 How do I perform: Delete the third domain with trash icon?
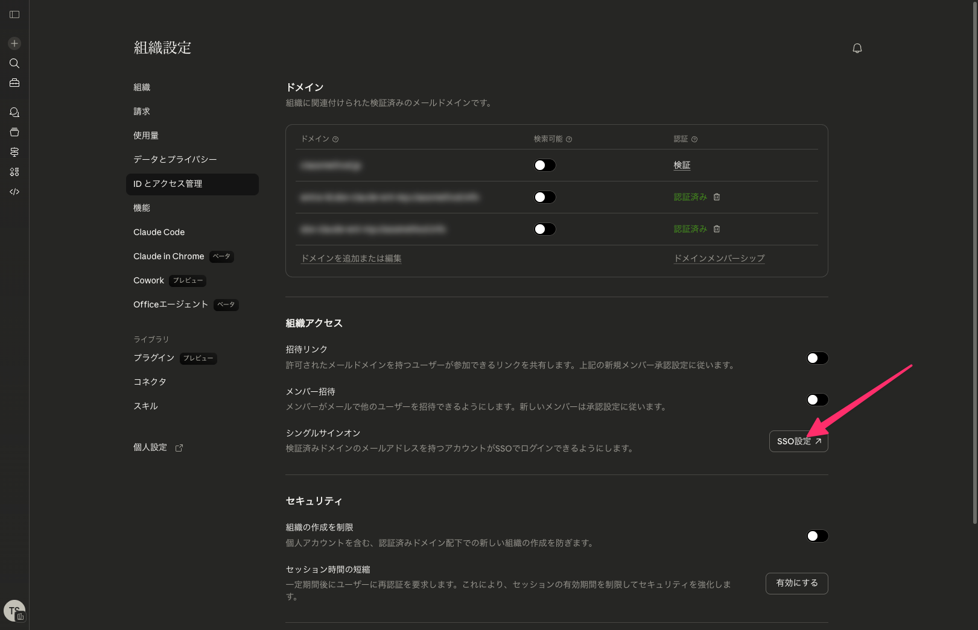point(717,229)
